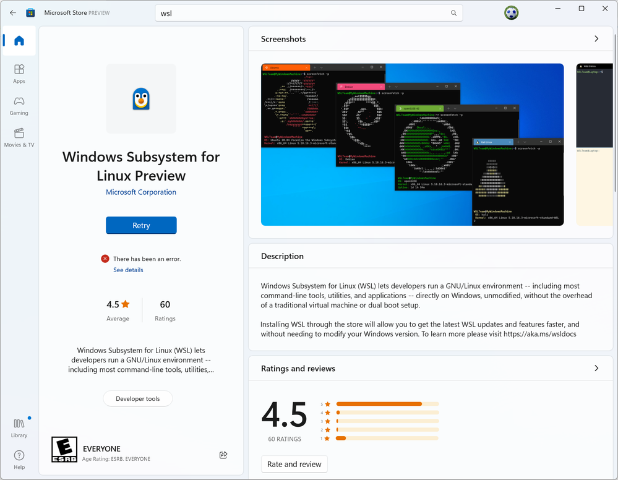Viewport: 618px width, 480px height.
Task: Click the 3-star rating bar
Action: 387,421
